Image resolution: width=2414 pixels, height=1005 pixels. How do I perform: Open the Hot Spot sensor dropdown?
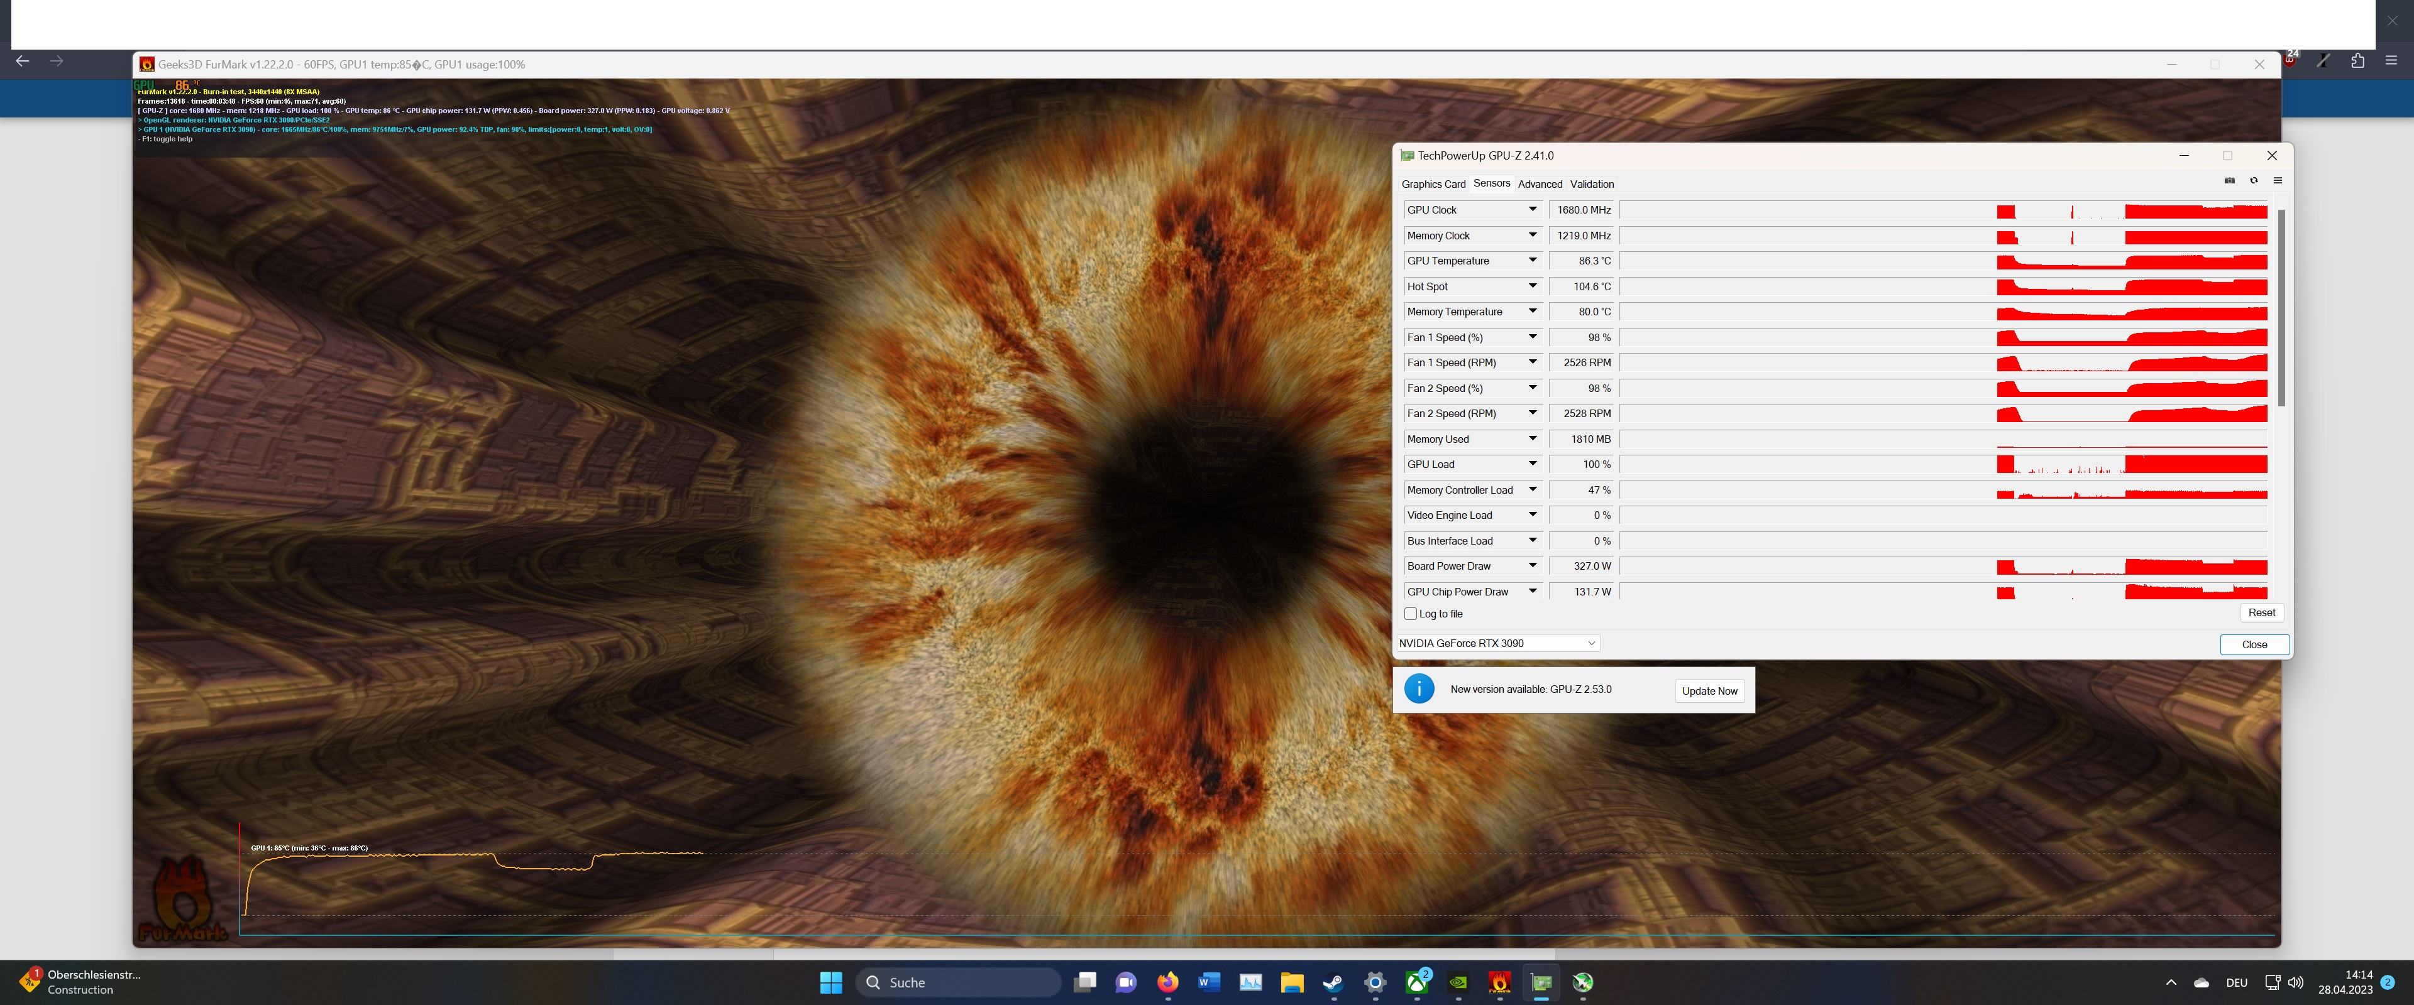pyautogui.click(x=1532, y=286)
